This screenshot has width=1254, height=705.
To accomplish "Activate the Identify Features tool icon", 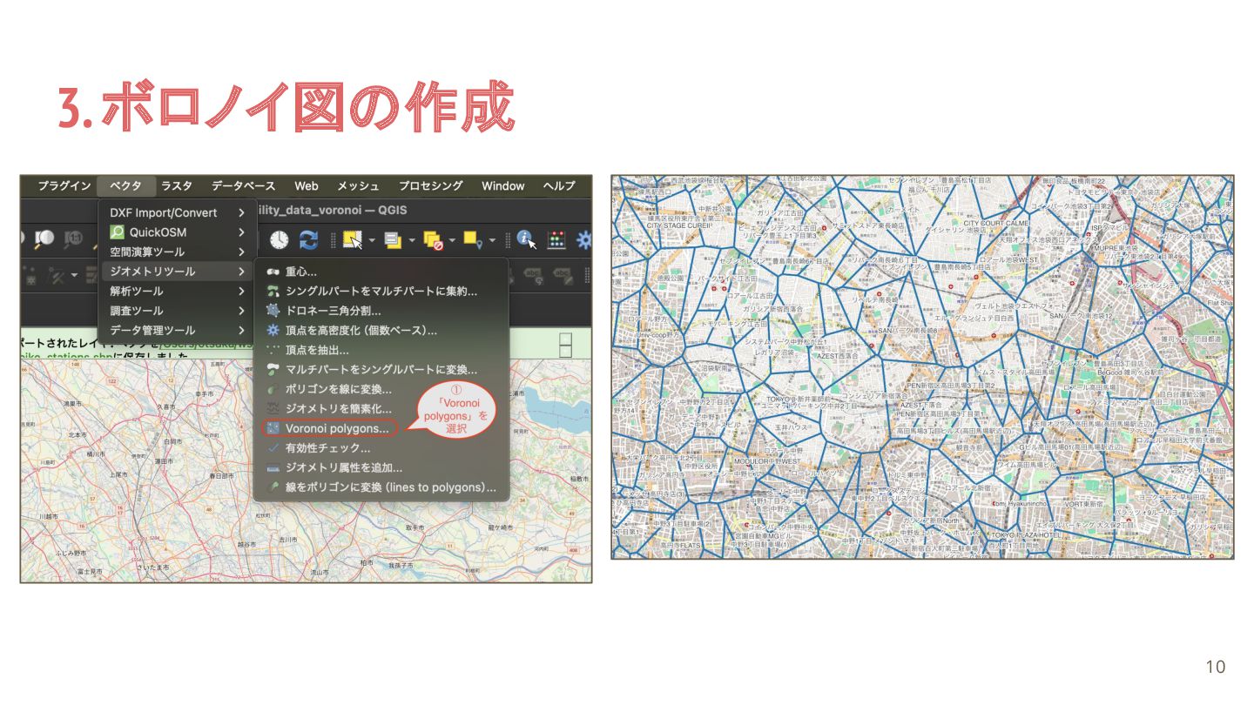I will (525, 238).
